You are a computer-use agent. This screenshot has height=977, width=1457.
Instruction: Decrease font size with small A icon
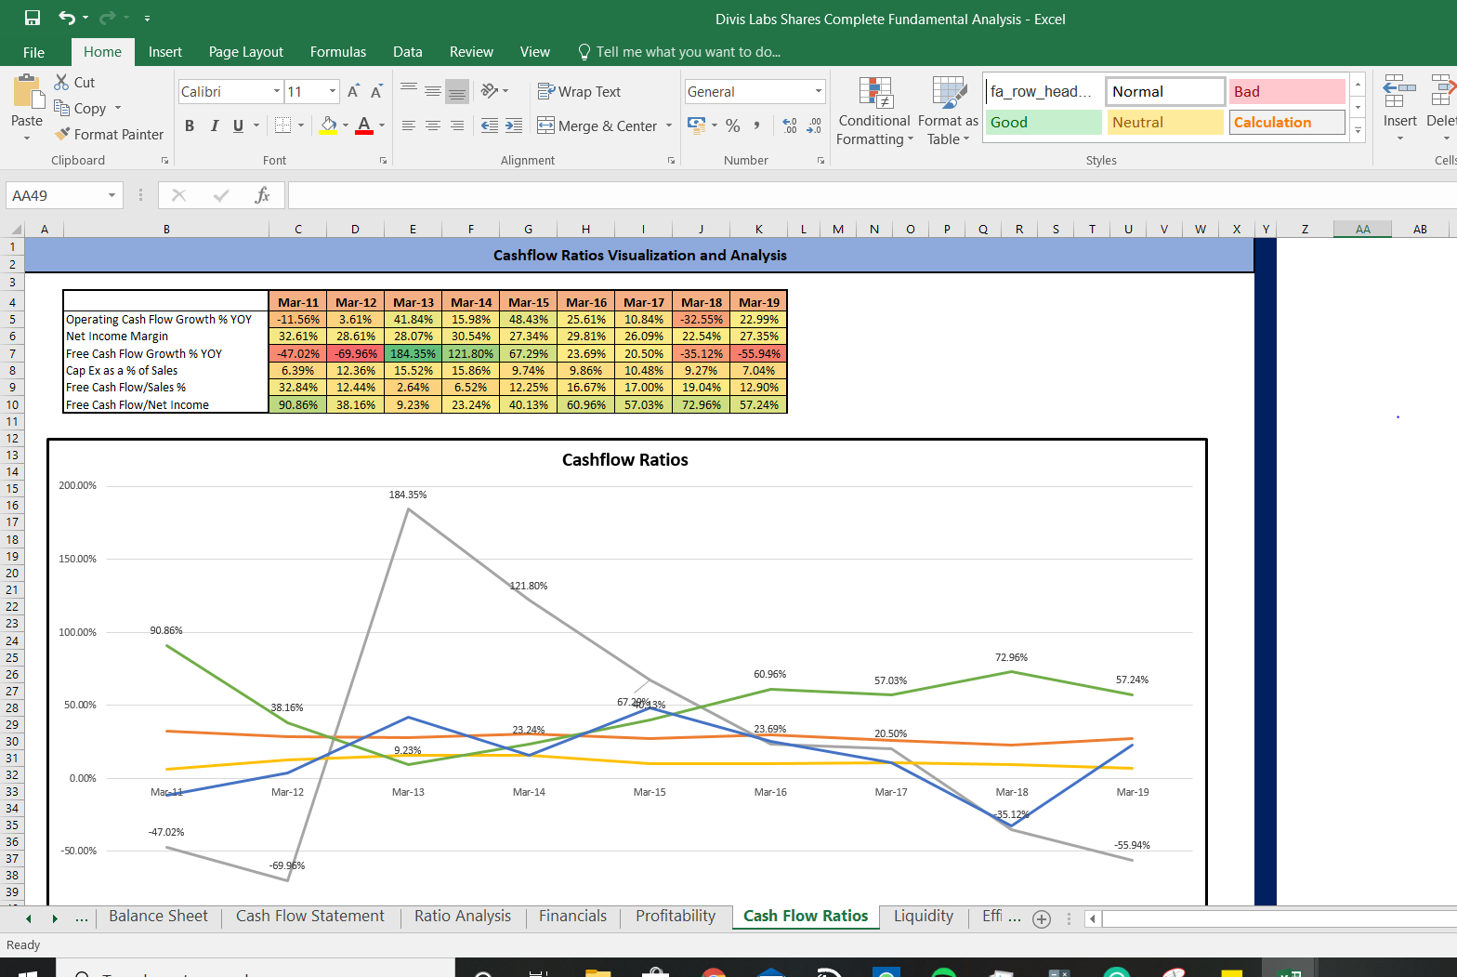tap(376, 91)
